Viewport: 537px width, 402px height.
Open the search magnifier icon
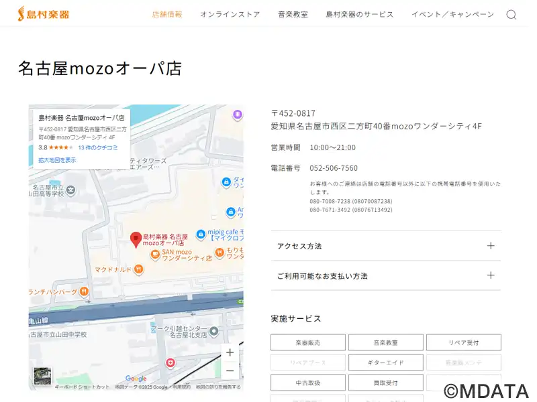[x=511, y=15]
